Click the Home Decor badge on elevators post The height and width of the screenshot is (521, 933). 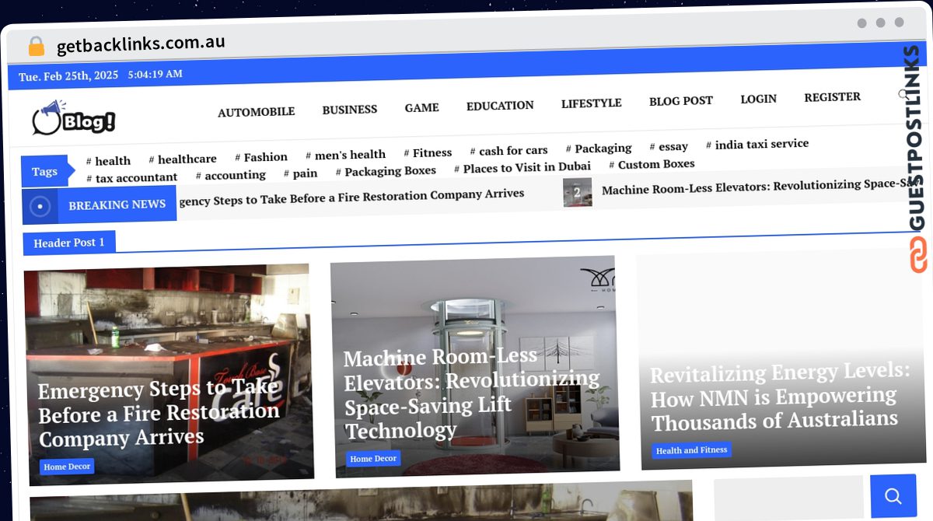tap(373, 459)
